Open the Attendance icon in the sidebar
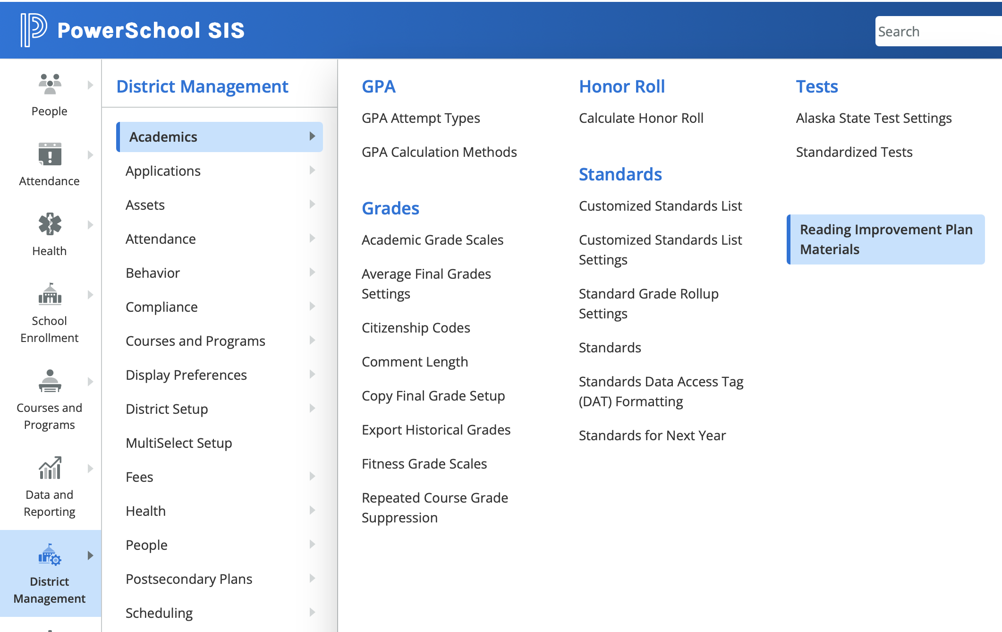 50,156
